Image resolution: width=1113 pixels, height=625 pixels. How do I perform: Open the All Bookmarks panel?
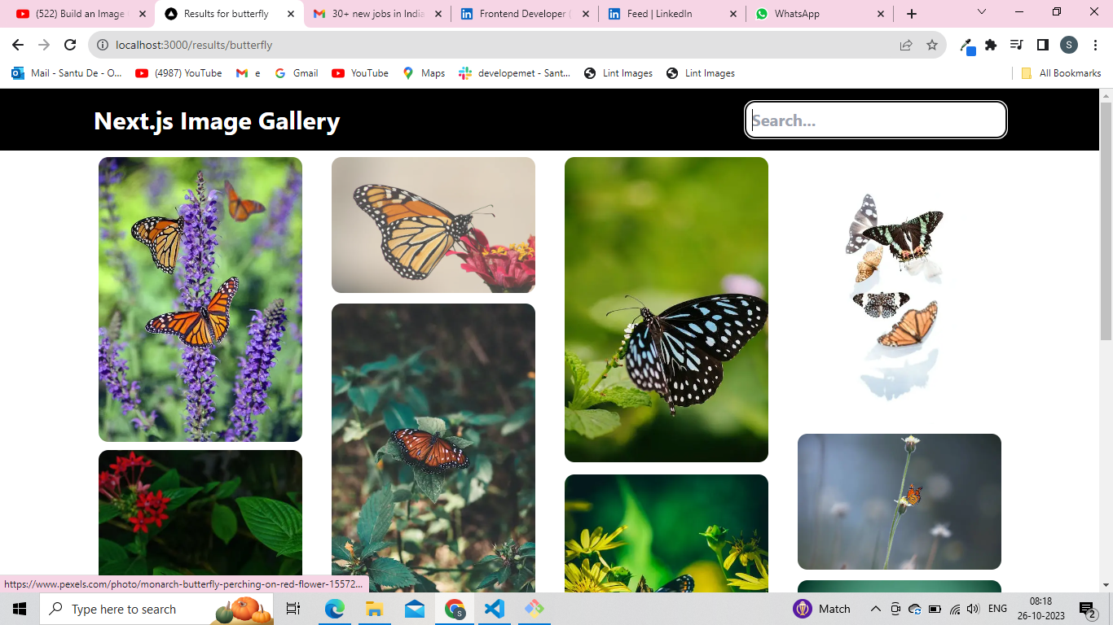click(1058, 73)
